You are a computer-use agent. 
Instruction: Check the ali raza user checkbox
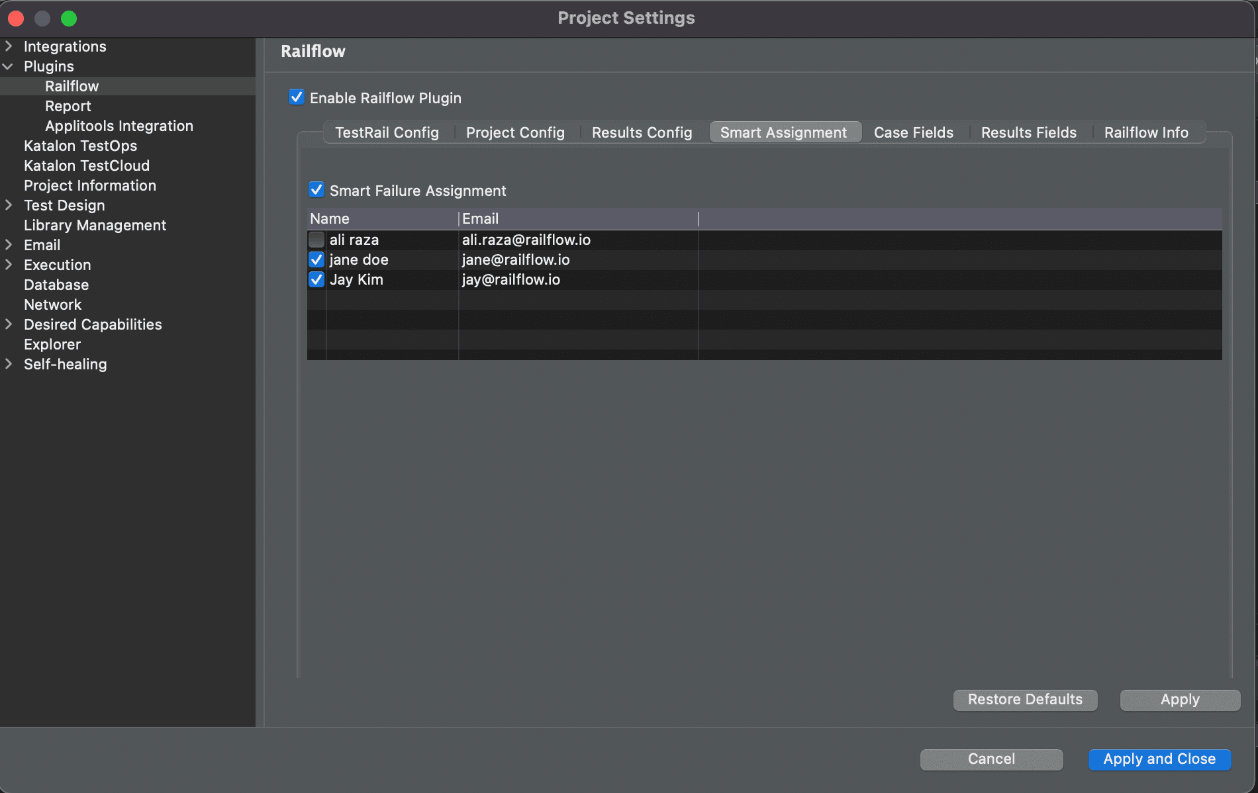(316, 240)
